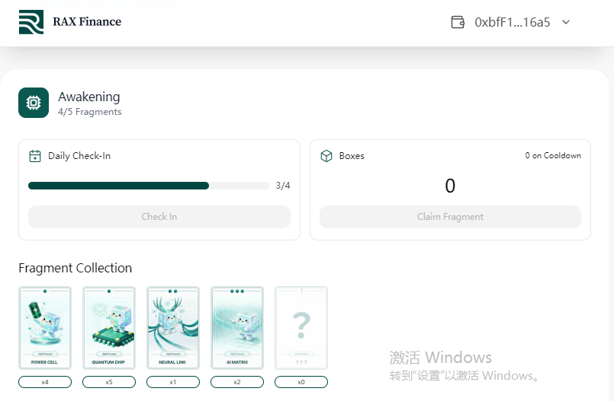Open wallet address 0xbfF1...16a5 menu

[x=513, y=22]
